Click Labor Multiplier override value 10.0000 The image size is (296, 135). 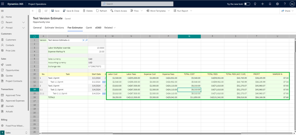pyautogui.click(x=96, y=48)
